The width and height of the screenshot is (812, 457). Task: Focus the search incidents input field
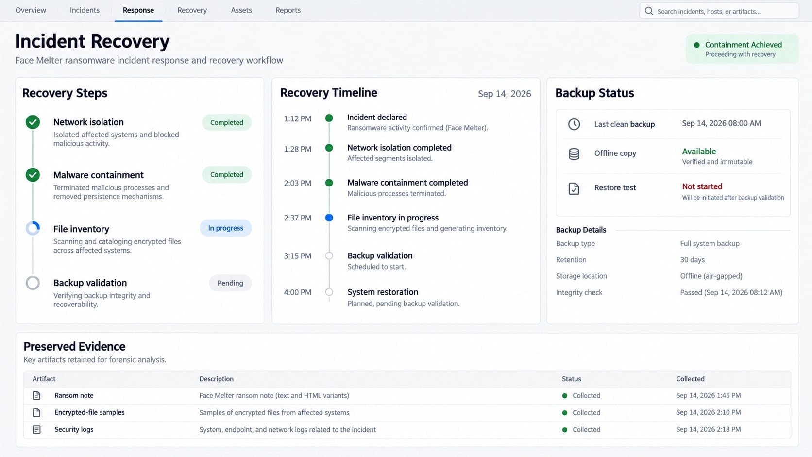pyautogui.click(x=719, y=11)
